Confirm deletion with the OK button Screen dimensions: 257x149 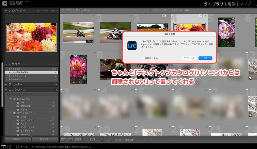(205, 58)
